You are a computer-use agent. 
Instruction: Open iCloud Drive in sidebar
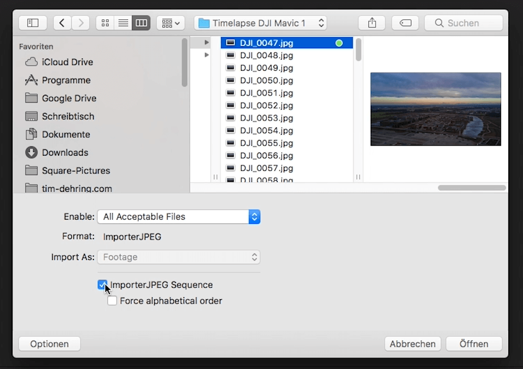tap(68, 62)
